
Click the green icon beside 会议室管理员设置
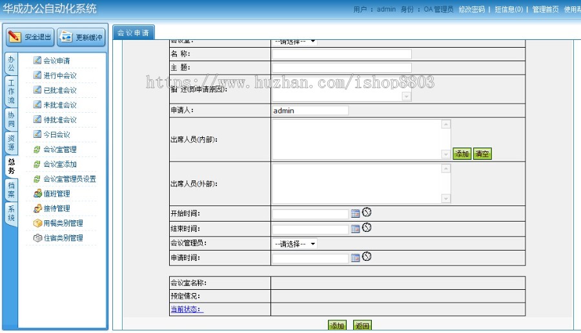37,179
